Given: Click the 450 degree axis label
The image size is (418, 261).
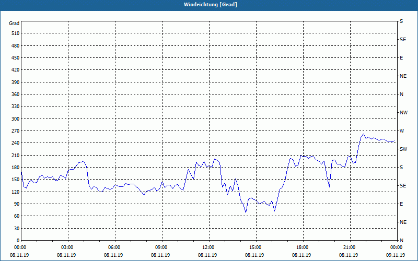Looking at the screenshot, I should click(16, 58).
